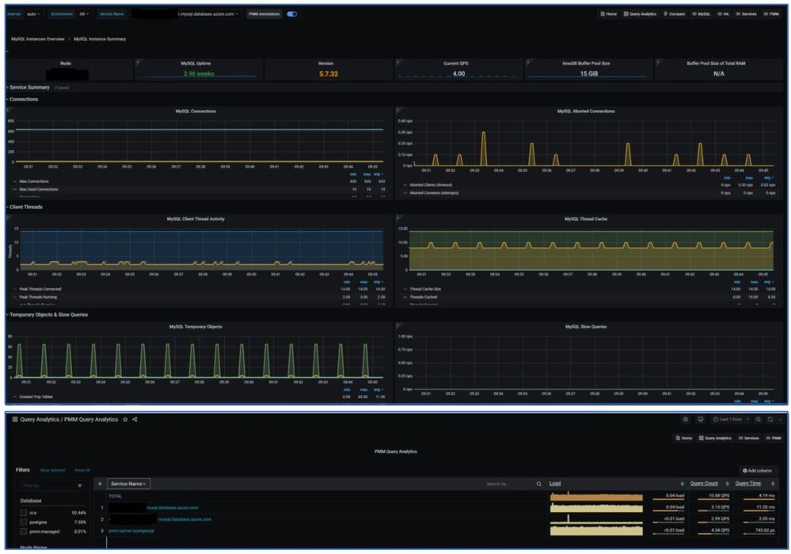791x554 pixels.
Task: Click the Add column button
Action: [758, 471]
